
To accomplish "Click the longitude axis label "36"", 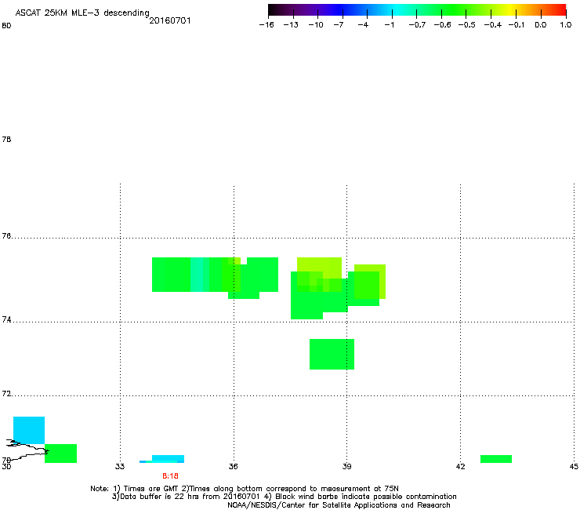I will coord(233,466).
